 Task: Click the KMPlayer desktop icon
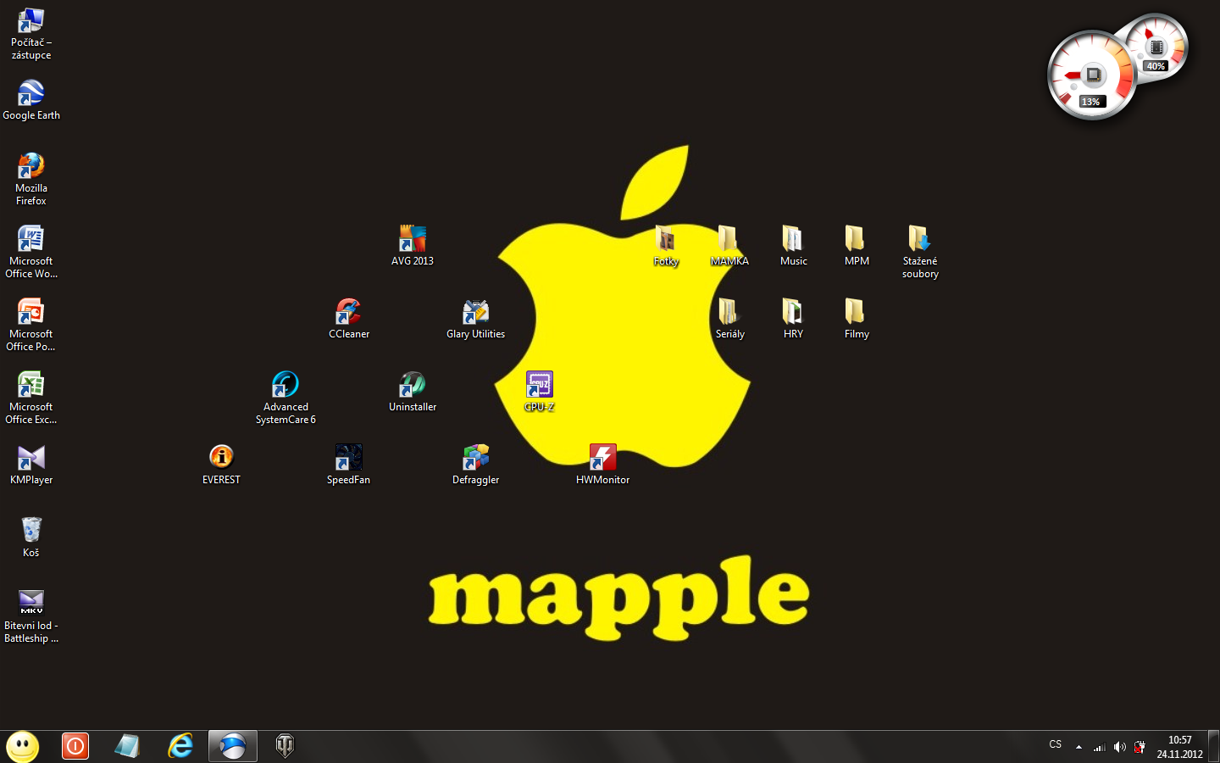pos(31,465)
